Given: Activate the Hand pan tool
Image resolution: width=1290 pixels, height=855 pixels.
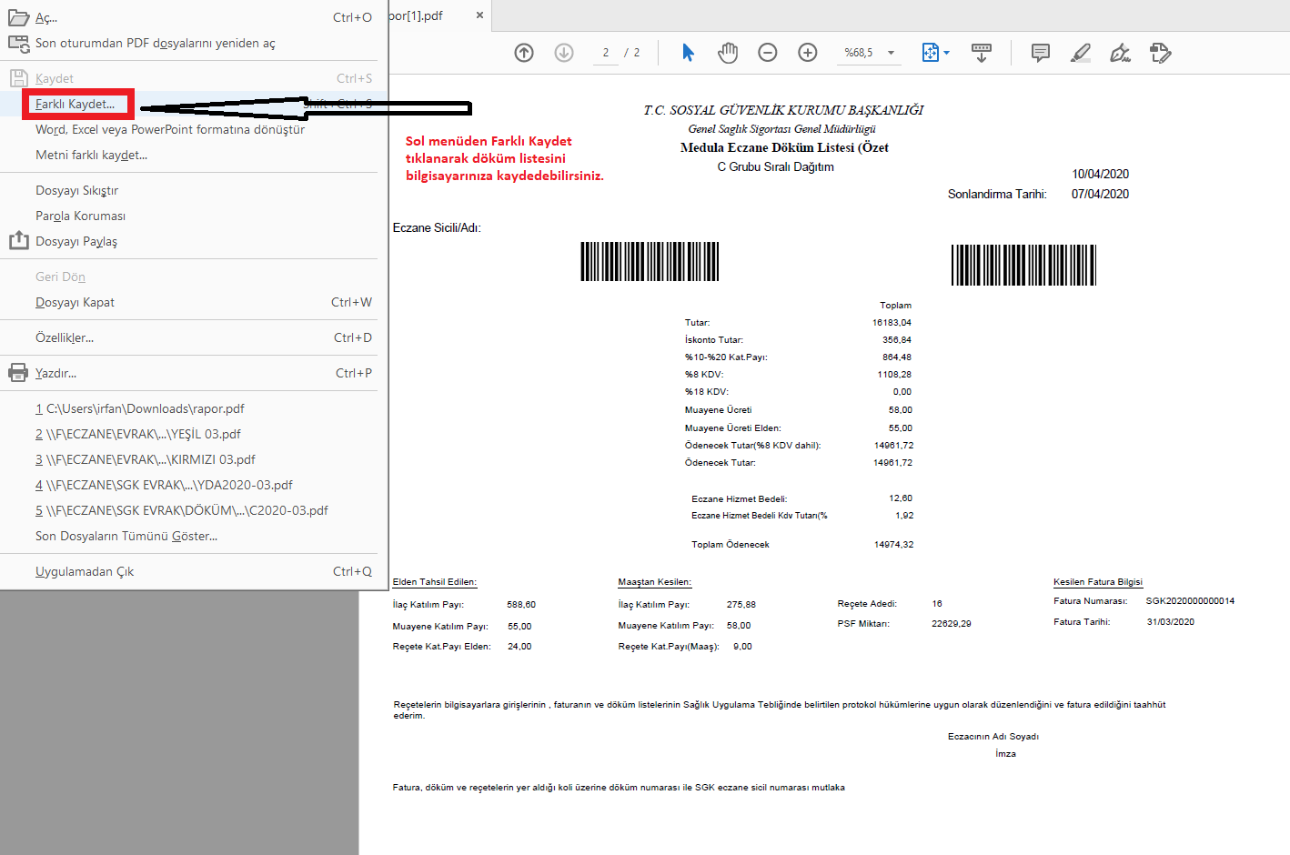Looking at the screenshot, I should point(728,53).
